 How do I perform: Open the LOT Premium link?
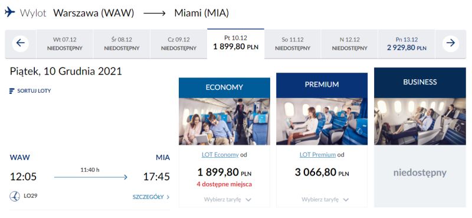(317, 155)
